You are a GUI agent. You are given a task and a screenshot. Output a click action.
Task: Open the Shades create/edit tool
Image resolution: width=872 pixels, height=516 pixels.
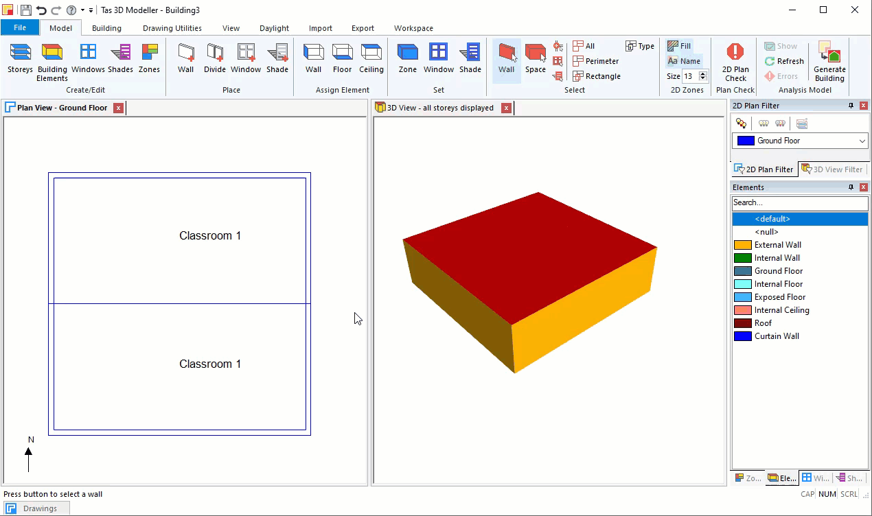tap(120, 58)
